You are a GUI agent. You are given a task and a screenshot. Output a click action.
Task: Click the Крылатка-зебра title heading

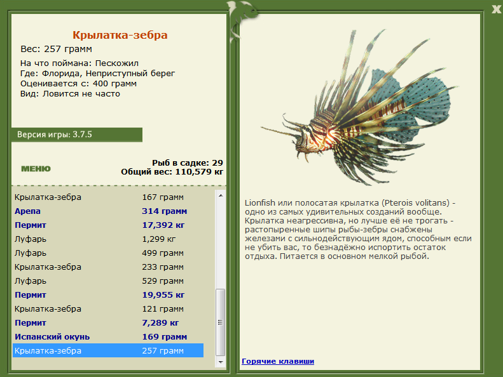tap(120, 35)
